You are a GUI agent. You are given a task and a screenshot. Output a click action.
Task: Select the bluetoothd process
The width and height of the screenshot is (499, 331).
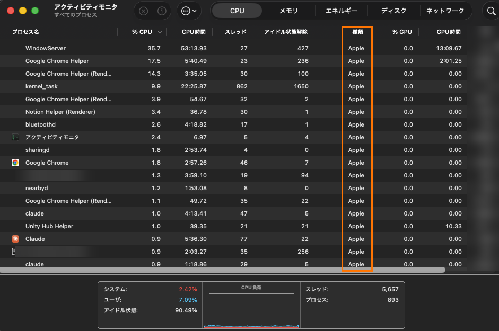(x=233, y=124)
